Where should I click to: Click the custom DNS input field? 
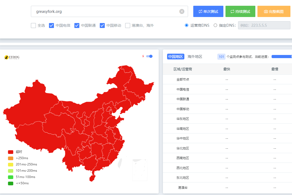(264, 25)
